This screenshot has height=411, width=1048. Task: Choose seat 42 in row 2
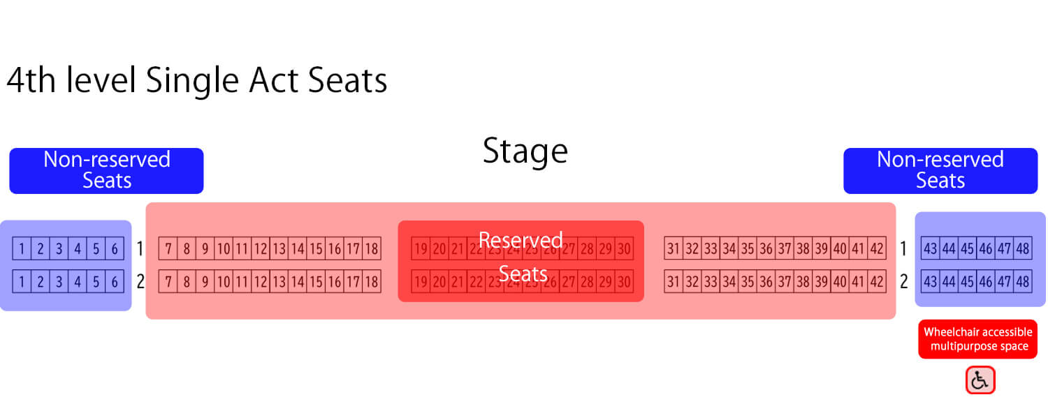877,282
